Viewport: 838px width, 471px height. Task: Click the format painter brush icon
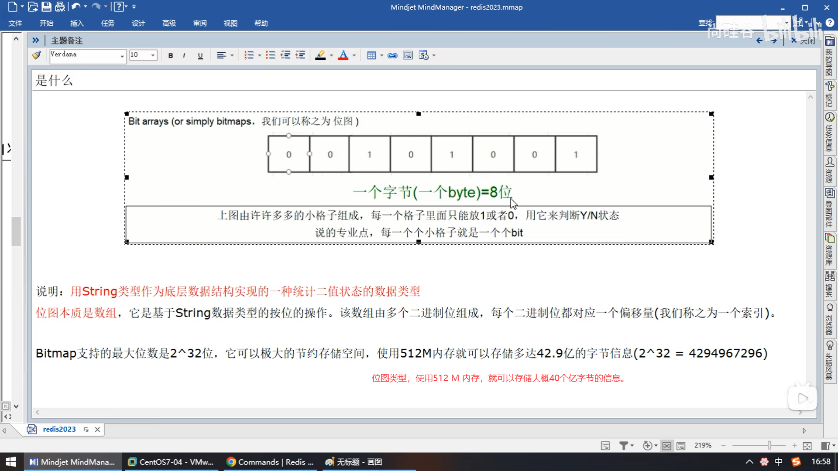37,55
